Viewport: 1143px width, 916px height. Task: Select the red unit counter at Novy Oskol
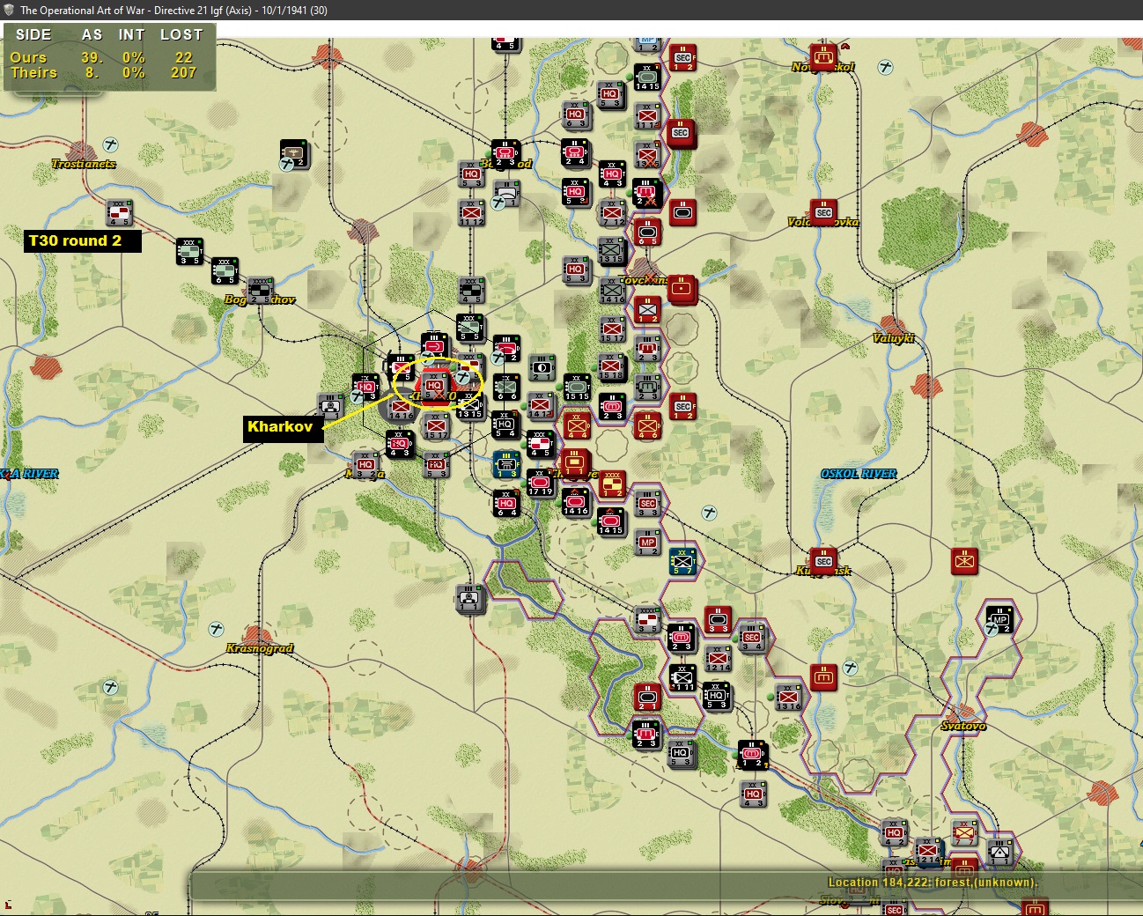pyautogui.click(x=823, y=58)
